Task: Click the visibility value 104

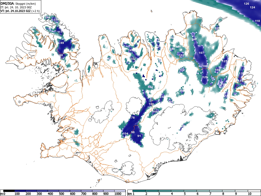Action: (126, 134)
